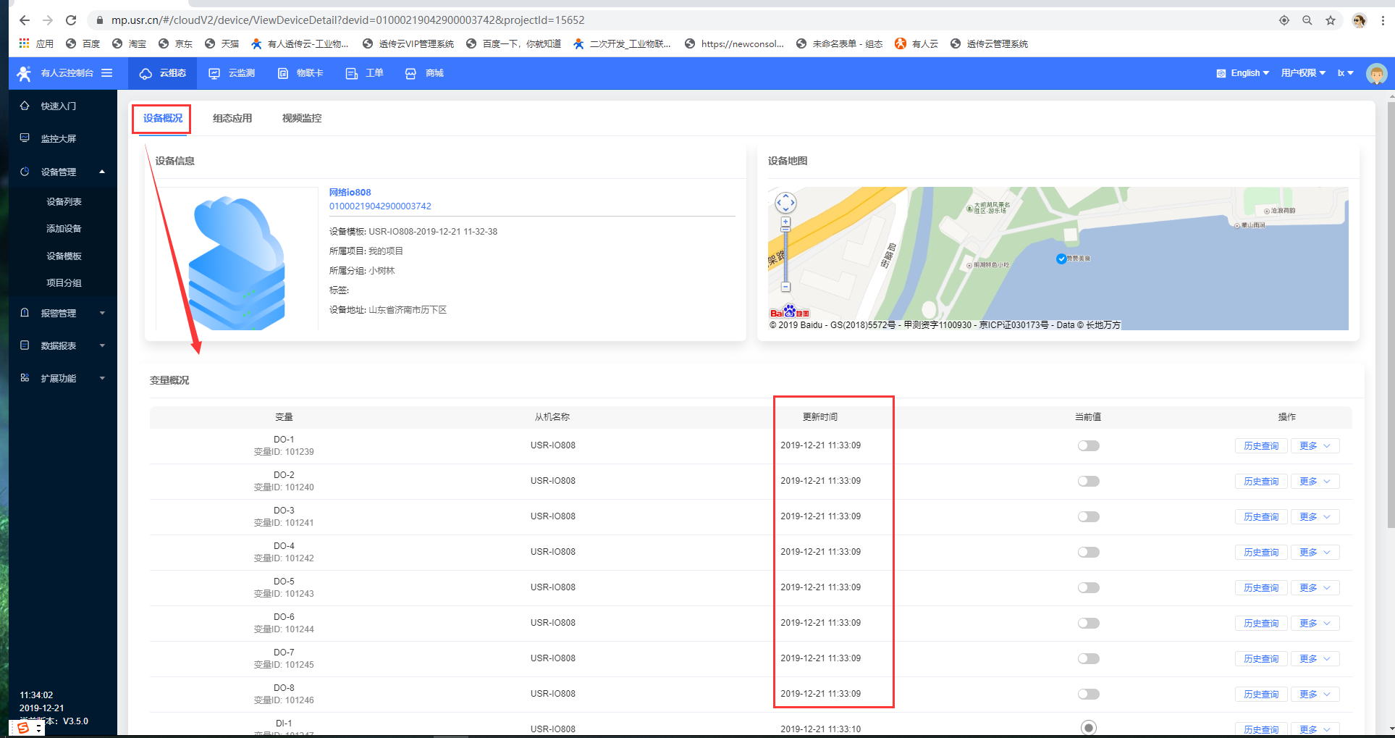Zoom in map with plus button
Image resolution: width=1395 pixels, height=738 pixels.
[x=785, y=222]
